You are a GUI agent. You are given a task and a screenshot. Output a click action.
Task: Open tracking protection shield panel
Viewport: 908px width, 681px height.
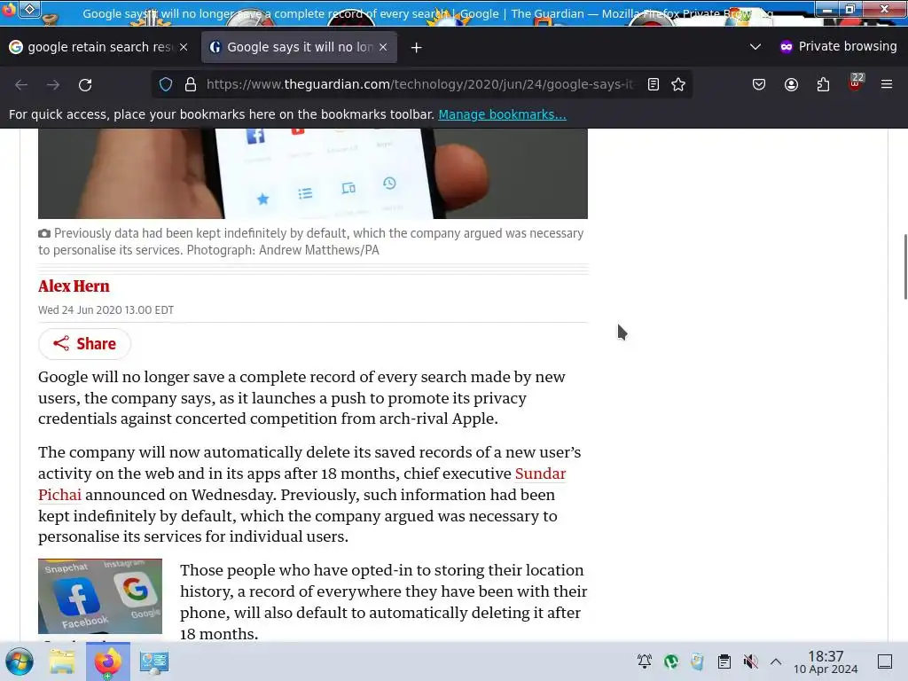166,84
